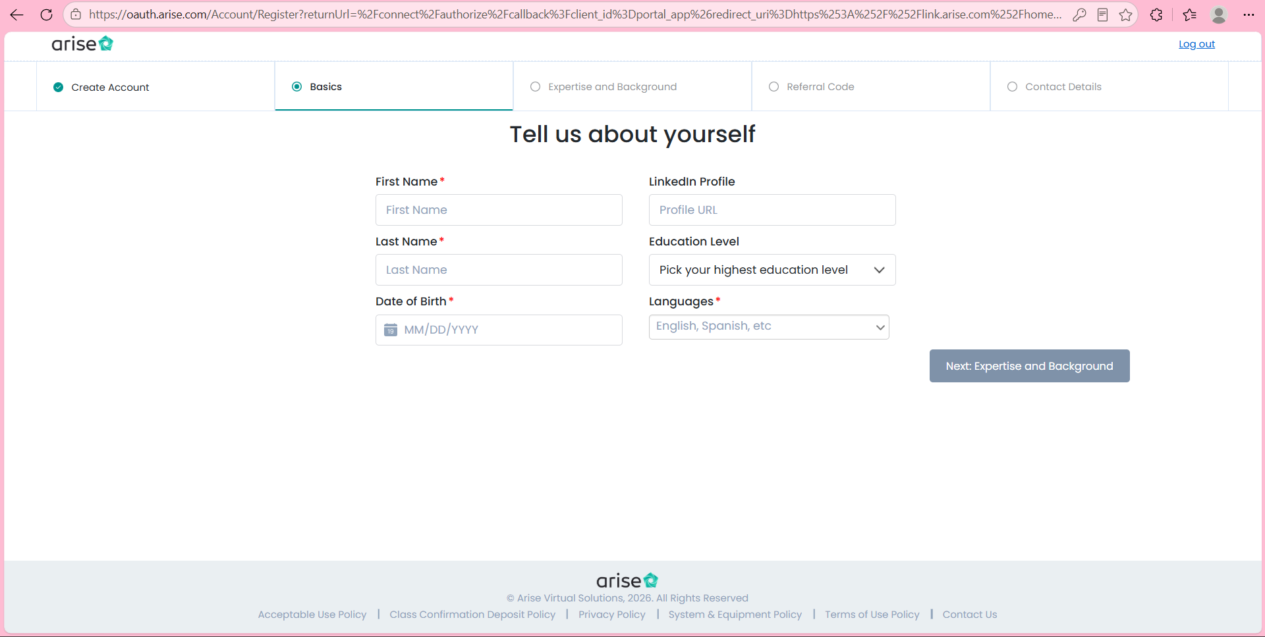1265x637 pixels.
Task: Select the Contact Details step radio circle
Action: (1012, 87)
